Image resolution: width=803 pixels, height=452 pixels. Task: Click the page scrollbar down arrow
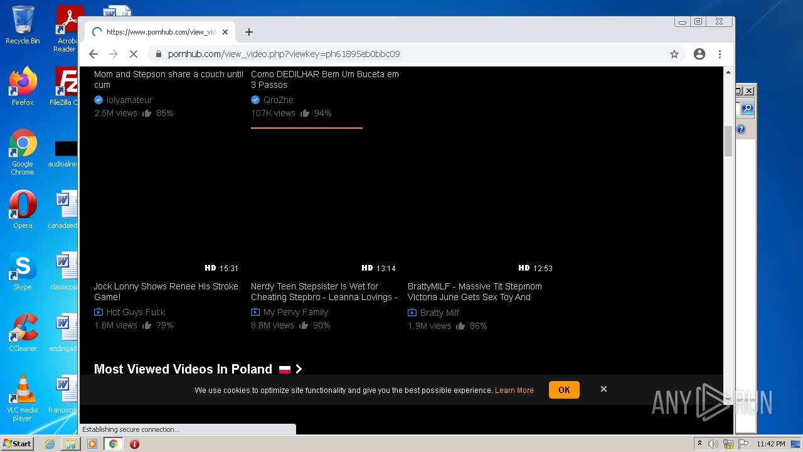click(x=728, y=399)
